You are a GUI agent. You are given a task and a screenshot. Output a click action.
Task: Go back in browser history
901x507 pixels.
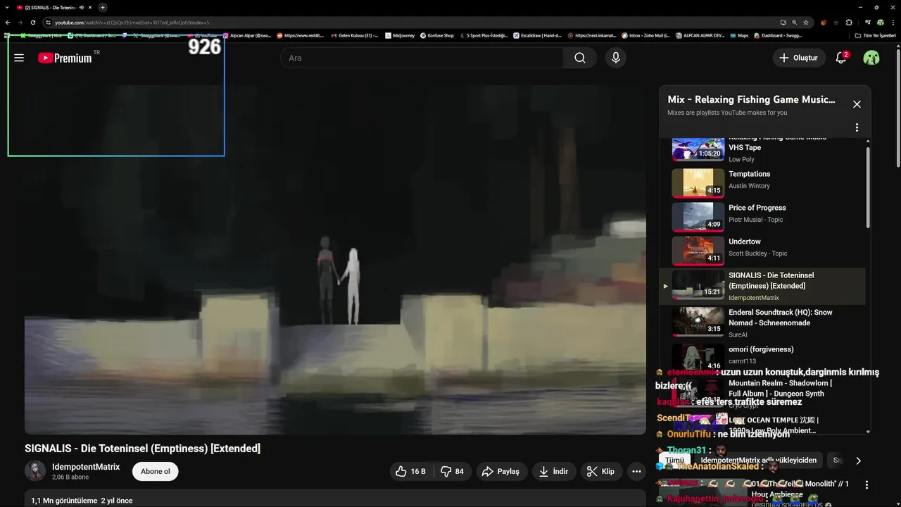click(8, 23)
